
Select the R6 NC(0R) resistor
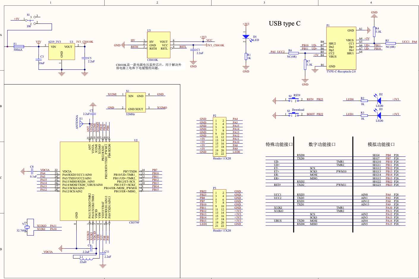(x=294, y=53)
